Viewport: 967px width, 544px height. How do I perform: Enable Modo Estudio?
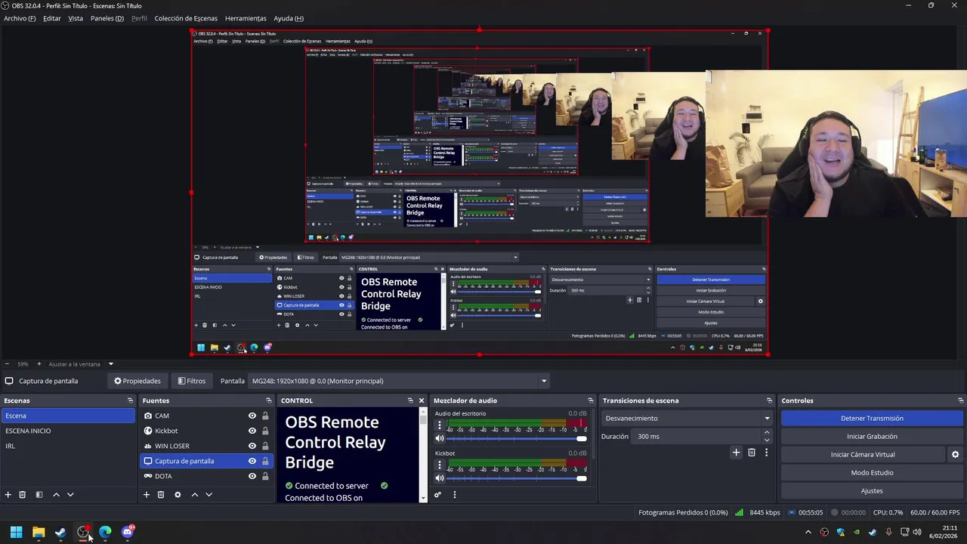tap(872, 472)
